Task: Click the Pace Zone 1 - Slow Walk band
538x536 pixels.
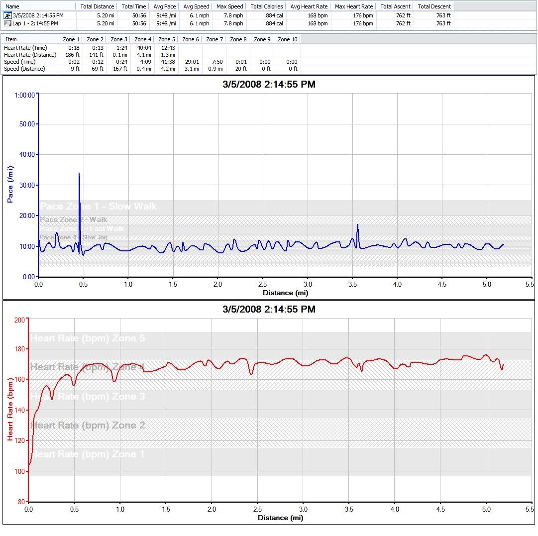Action: 98,206
